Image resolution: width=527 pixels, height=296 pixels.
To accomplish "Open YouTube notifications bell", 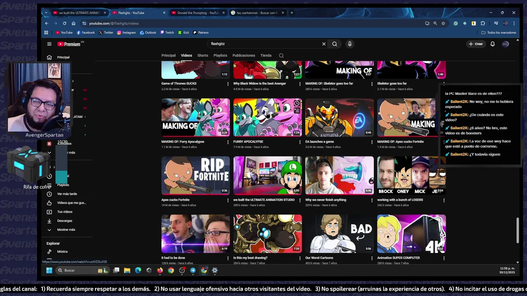I will tap(492, 44).
